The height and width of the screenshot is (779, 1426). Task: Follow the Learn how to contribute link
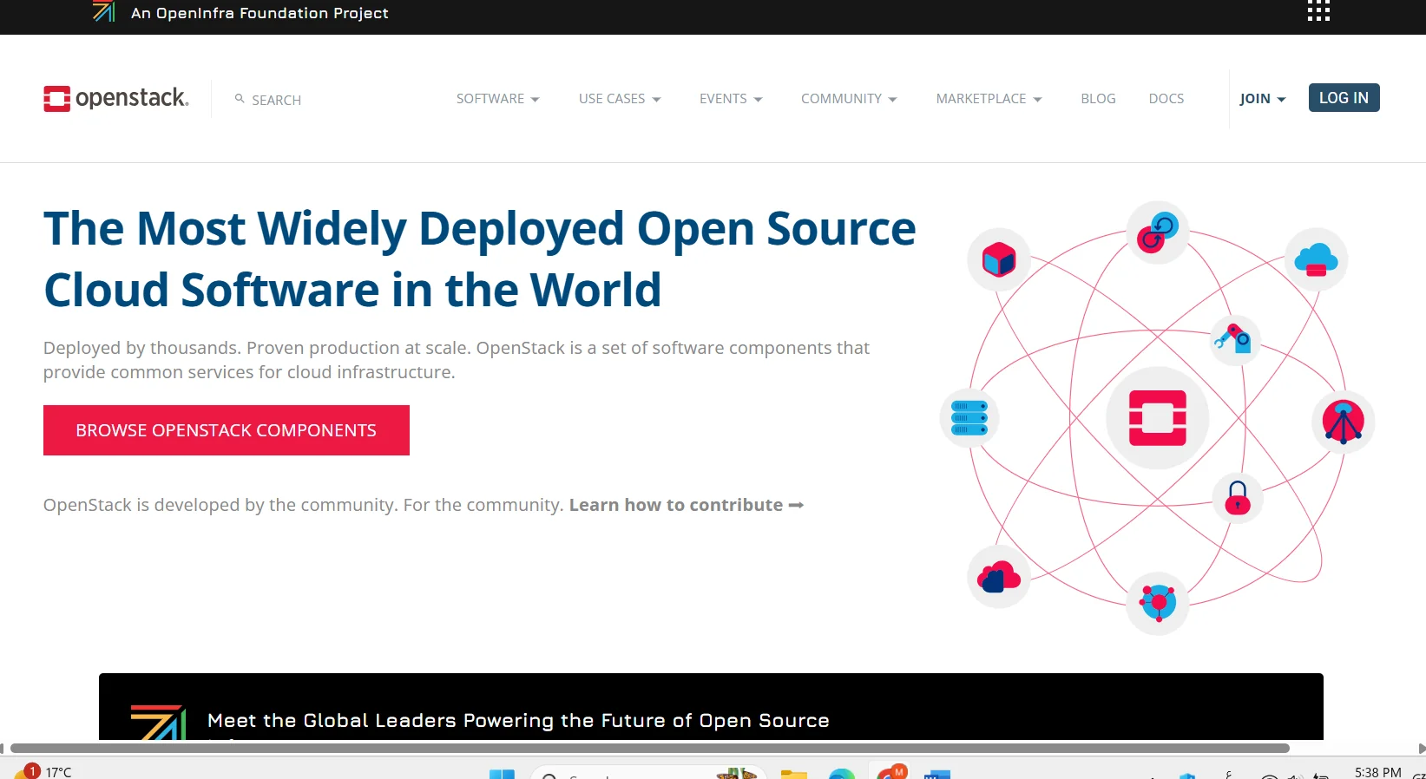click(687, 505)
